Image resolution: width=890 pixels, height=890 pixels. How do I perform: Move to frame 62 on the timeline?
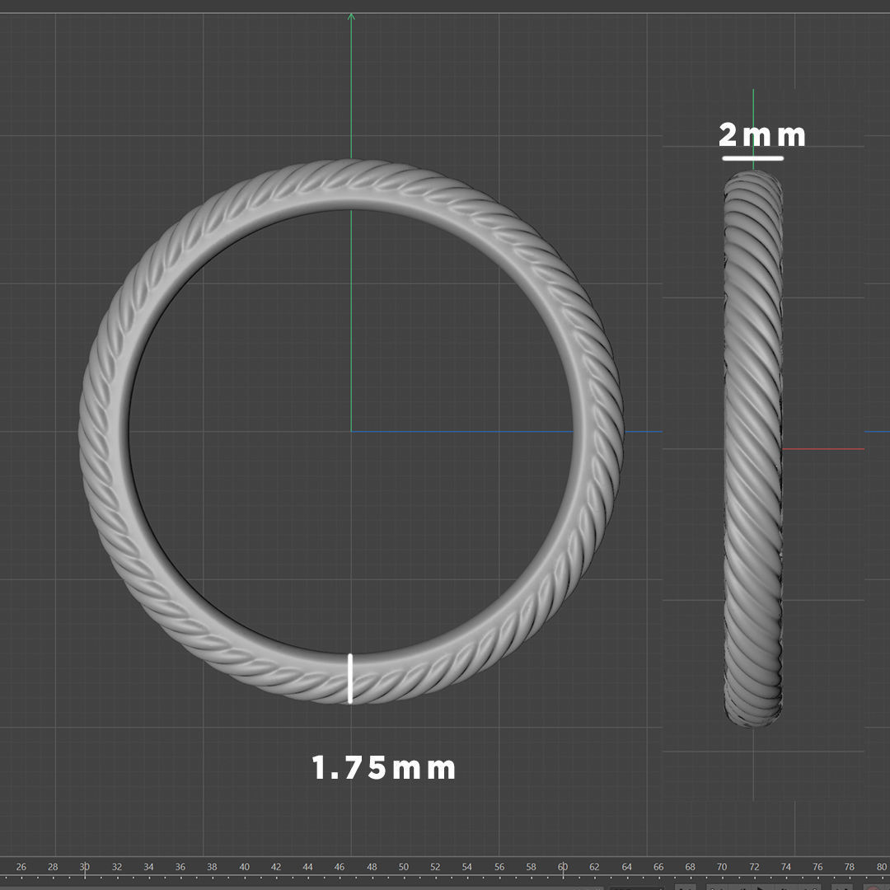tap(594, 867)
